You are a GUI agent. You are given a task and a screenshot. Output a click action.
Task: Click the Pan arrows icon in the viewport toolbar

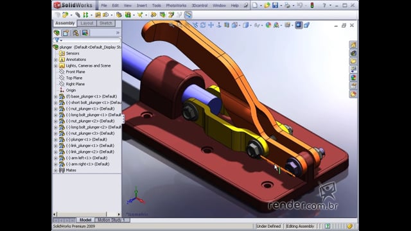211,25
